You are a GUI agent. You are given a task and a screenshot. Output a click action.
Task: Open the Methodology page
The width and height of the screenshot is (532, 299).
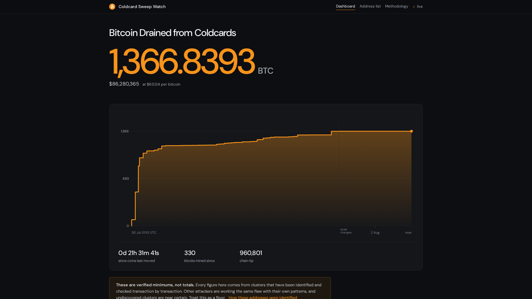pos(397,6)
